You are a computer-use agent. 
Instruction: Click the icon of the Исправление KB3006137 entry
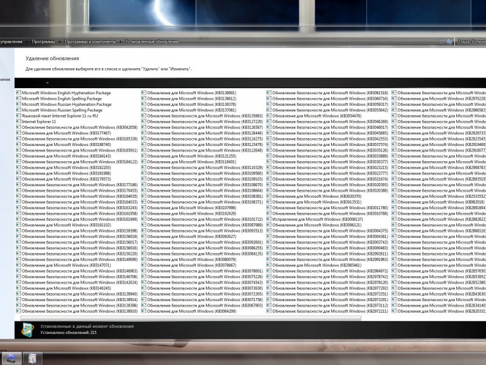[x=269, y=219]
